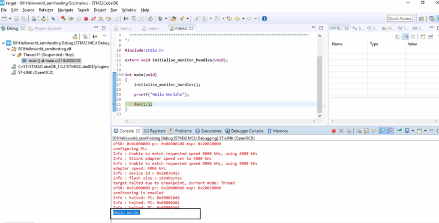Click the Open Element folder icon
The width and height of the screenshot is (439, 223).
(x=174, y=18)
